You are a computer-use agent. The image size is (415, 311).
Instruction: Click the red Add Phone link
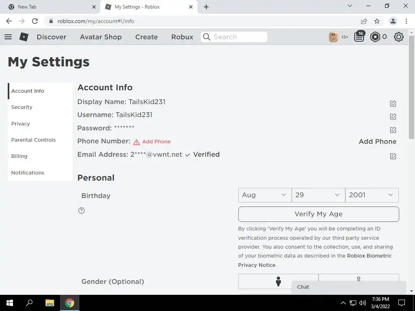(156, 142)
